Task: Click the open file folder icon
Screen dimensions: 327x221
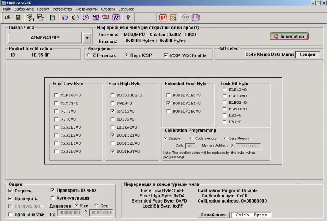Action: 8,18
